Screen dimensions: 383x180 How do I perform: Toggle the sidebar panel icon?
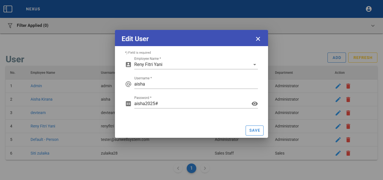(x=8, y=9)
